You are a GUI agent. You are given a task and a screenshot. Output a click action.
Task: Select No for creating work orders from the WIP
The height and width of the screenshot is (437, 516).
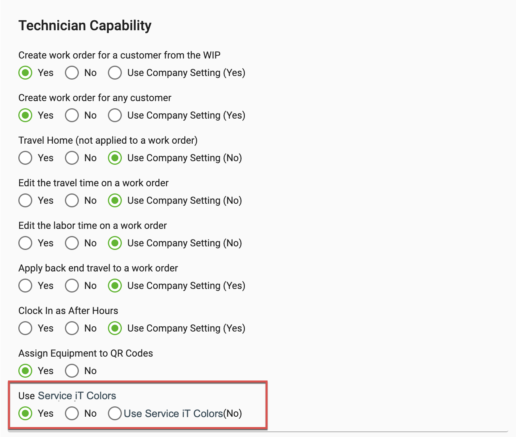point(72,73)
